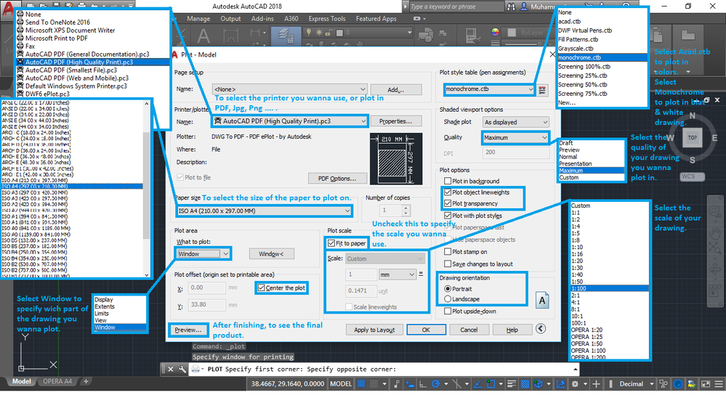Open status bar settings gear icon

tap(575, 384)
